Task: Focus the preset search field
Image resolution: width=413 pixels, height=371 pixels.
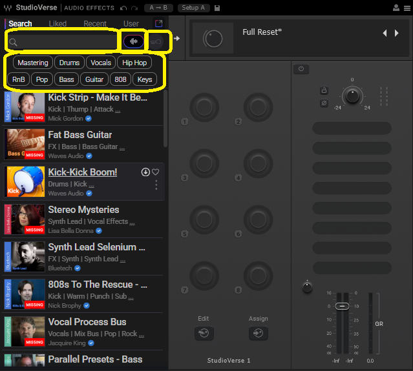Action: (62, 41)
